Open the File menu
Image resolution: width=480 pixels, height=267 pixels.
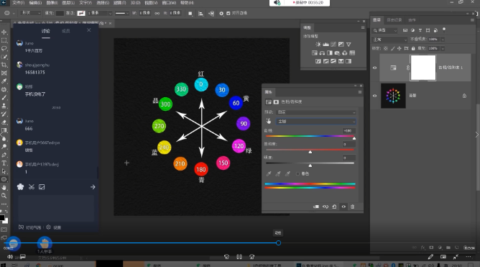(x=18, y=3)
